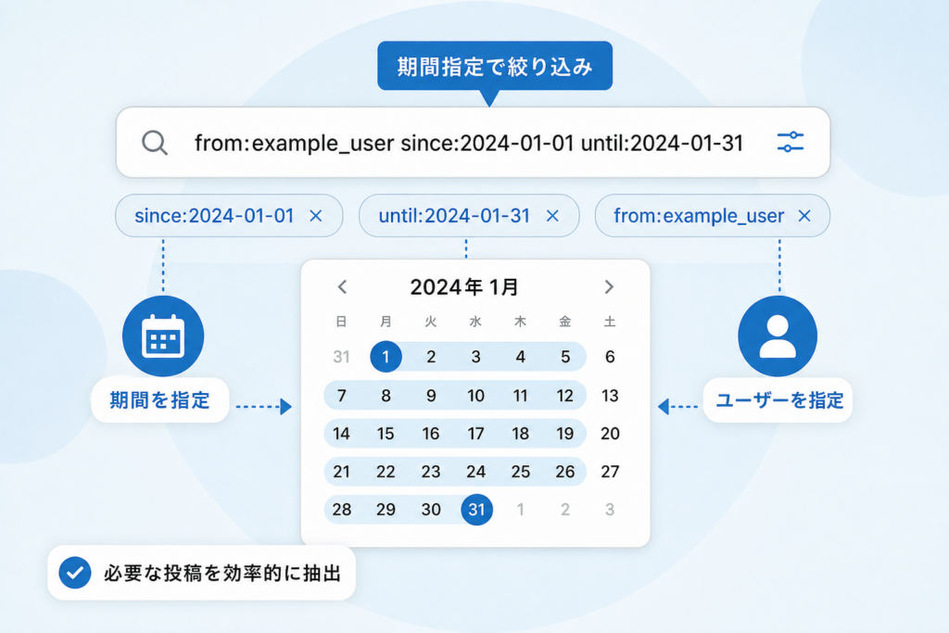Select date 12 in calendar
This screenshot has width=949, height=633.
[x=565, y=396]
